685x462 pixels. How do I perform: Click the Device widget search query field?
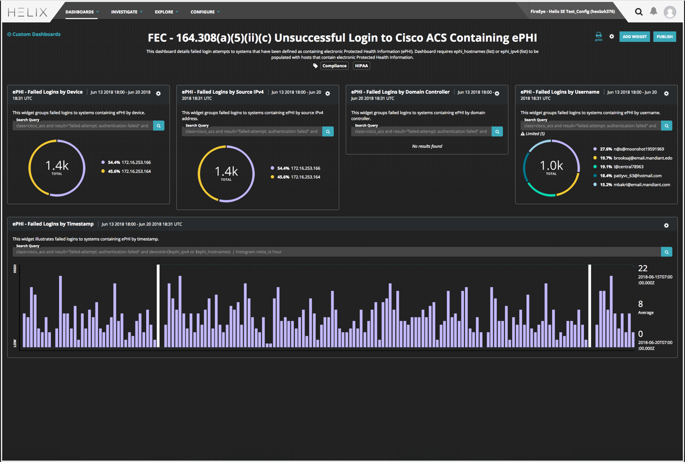pyautogui.click(x=83, y=125)
